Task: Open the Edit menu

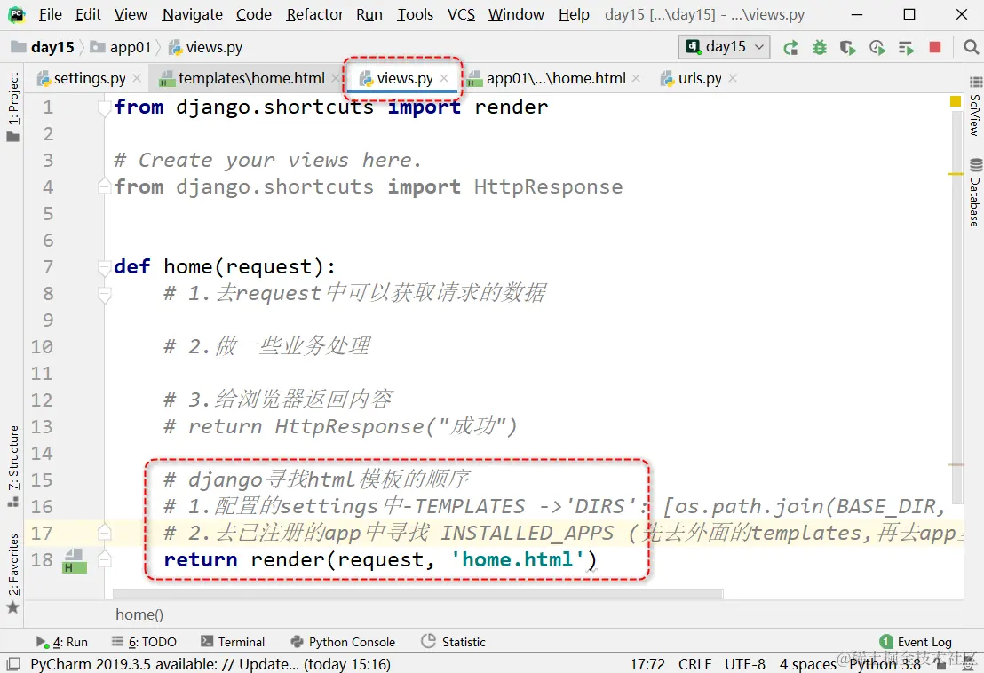Action: click(88, 14)
